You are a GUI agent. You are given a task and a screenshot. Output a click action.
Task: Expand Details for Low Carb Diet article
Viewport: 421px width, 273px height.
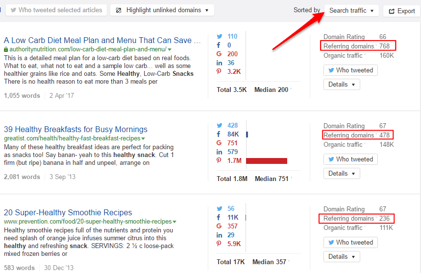coord(342,84)
